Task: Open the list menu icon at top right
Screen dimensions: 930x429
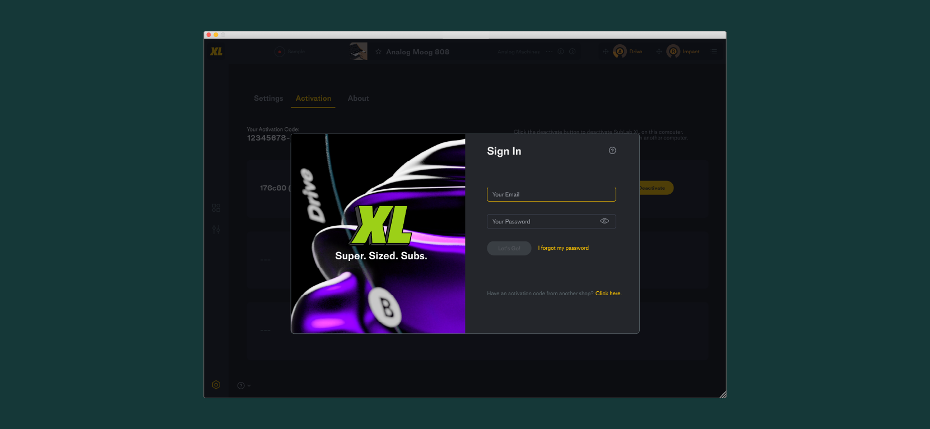Action: click(x=714, y=52)
